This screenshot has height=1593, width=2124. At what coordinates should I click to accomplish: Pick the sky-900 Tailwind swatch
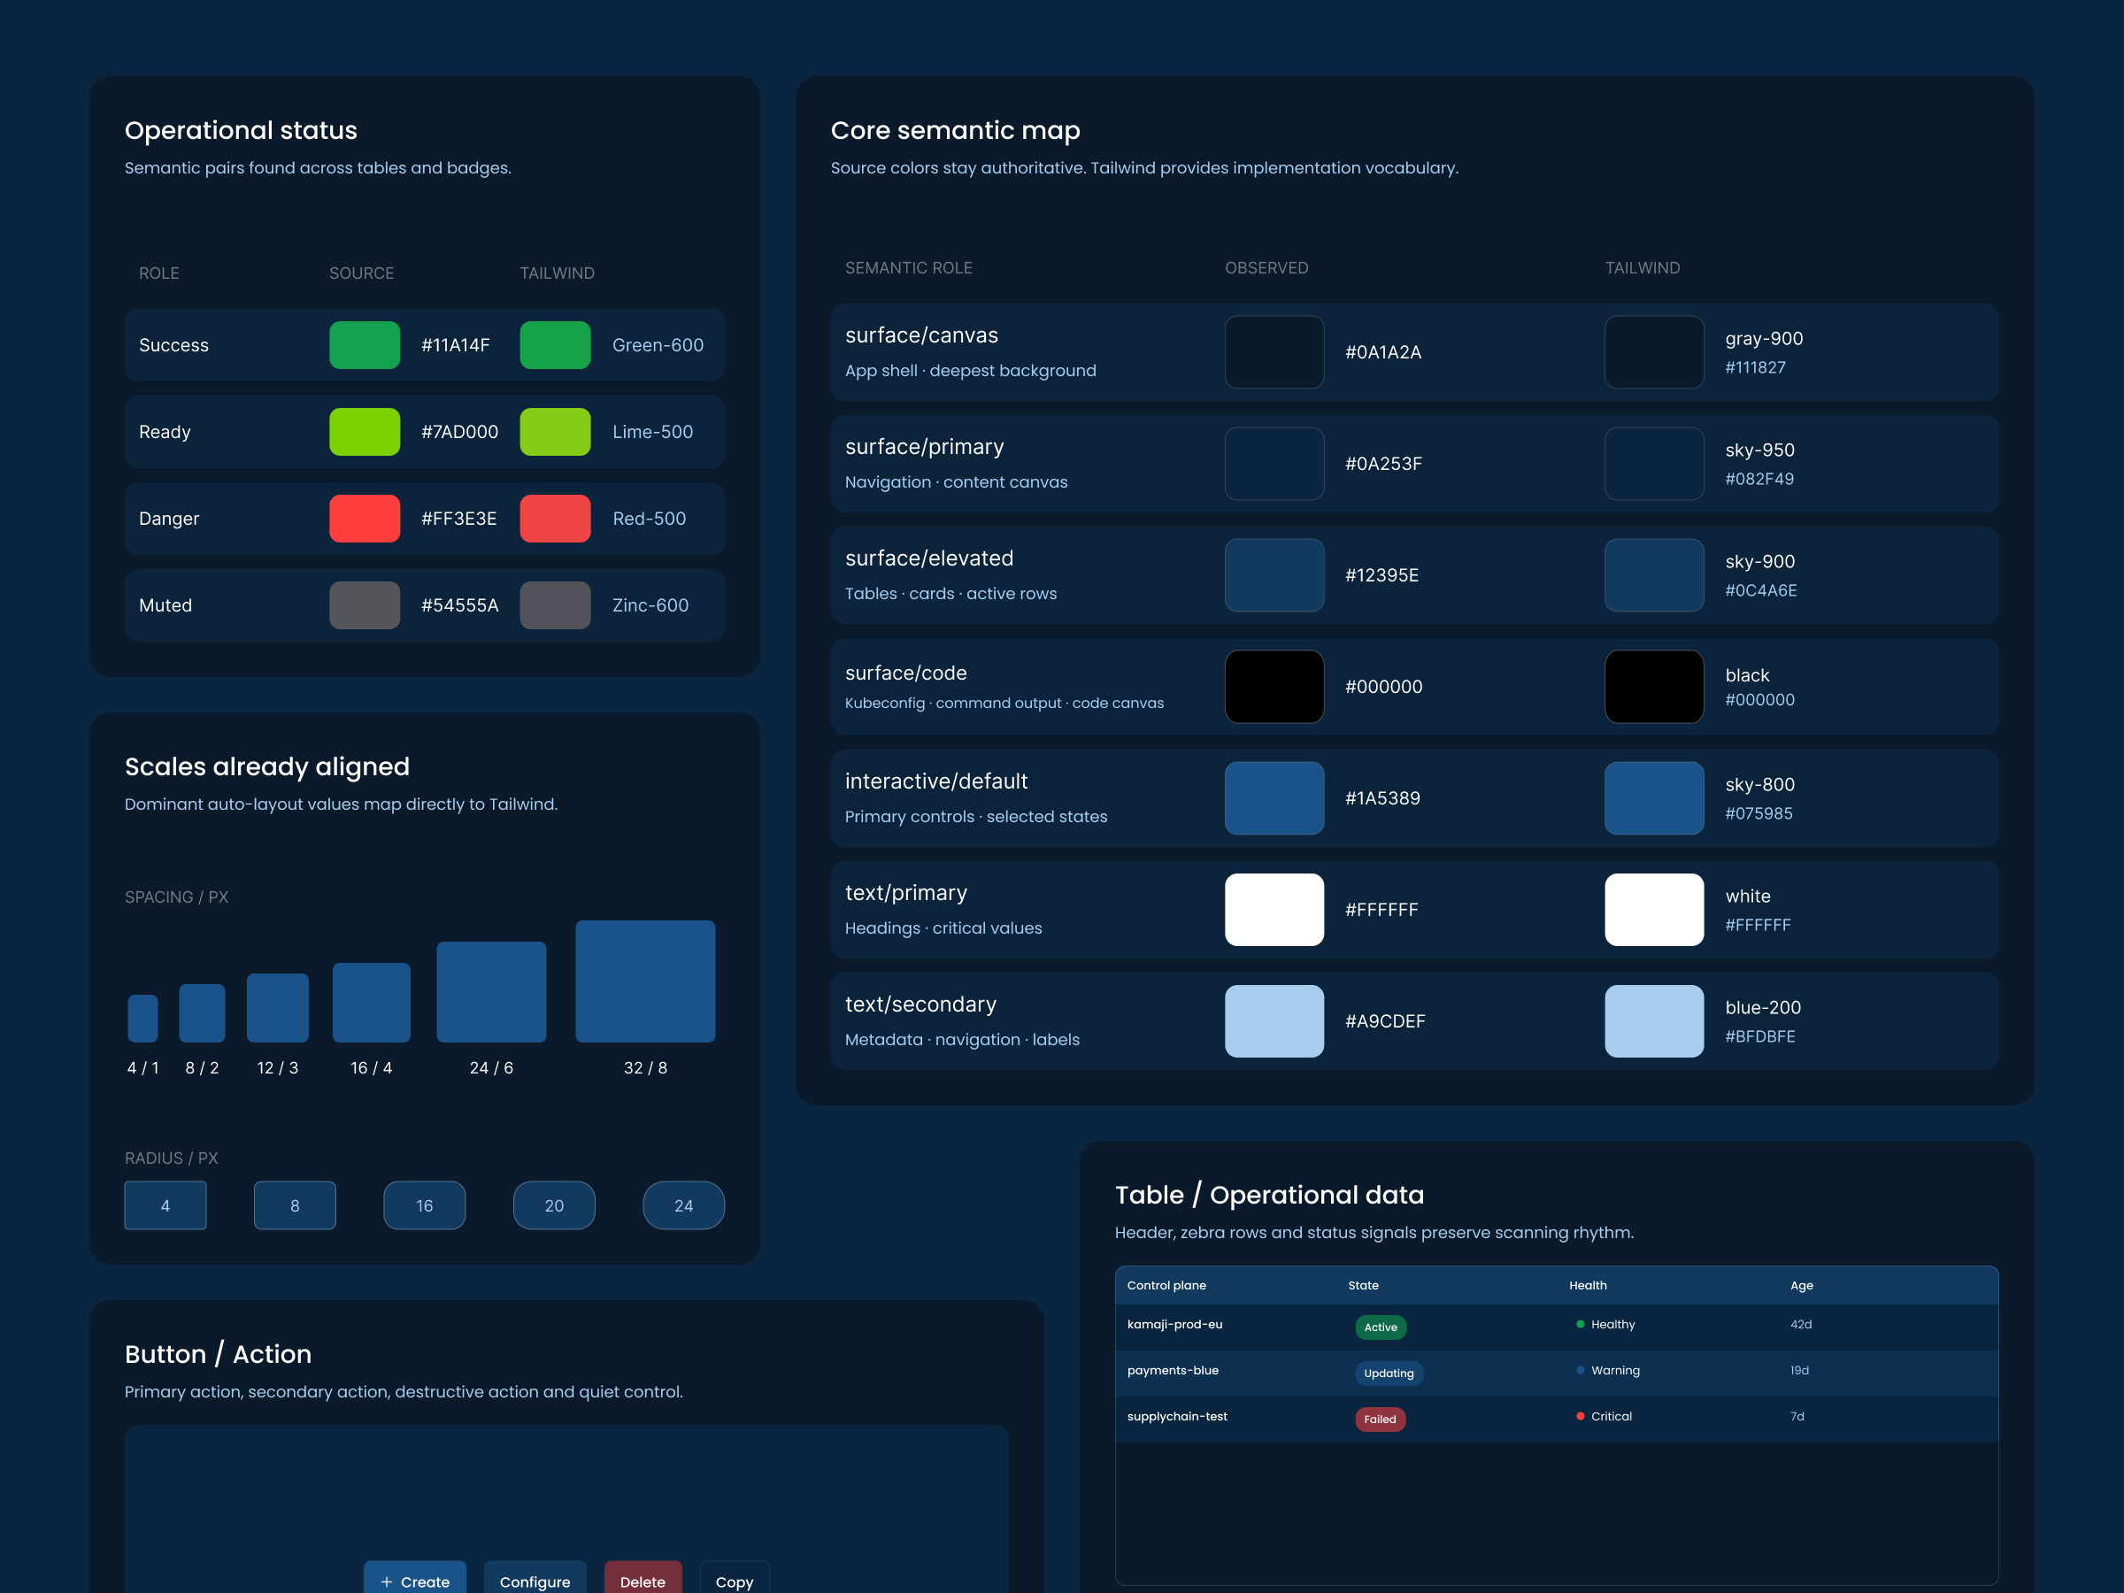(x=1654, y=575)
